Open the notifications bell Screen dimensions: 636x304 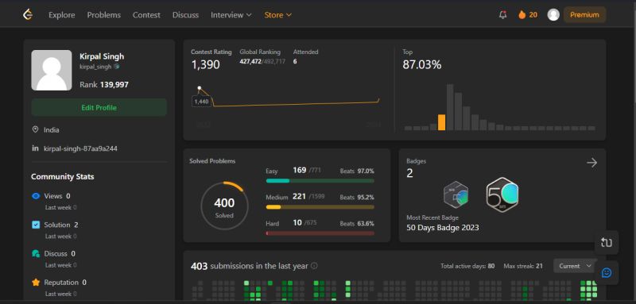[503, 15]
